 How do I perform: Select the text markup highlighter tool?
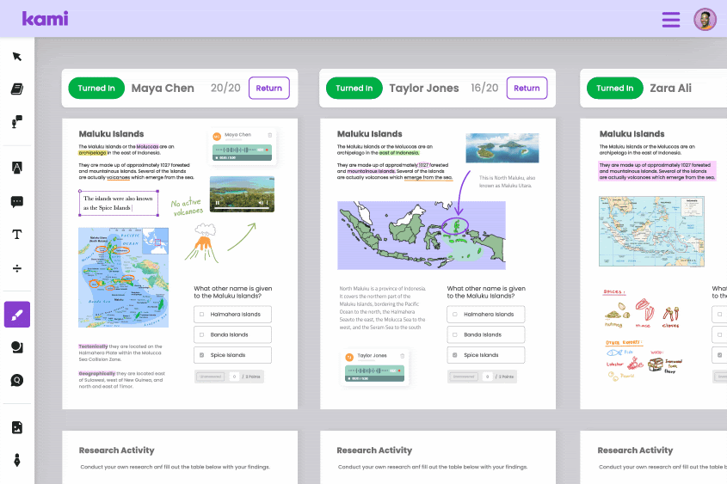(x=17, y=168)
